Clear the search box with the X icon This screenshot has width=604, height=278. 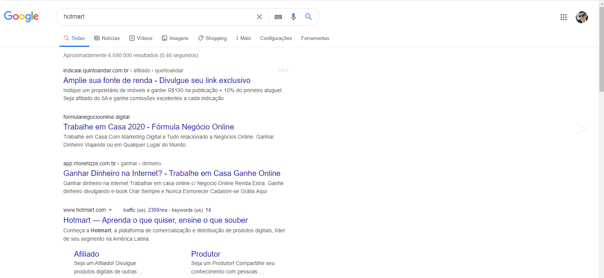click(259, 17)
